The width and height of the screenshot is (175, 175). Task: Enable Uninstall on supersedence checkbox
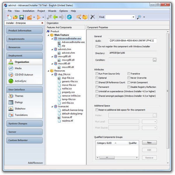[97, 91]
